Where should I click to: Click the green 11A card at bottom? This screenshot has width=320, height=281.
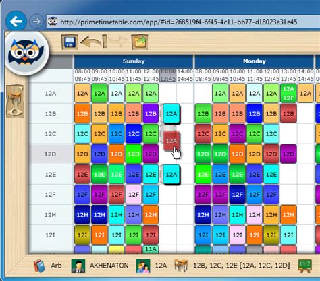(x=151, y=249)
